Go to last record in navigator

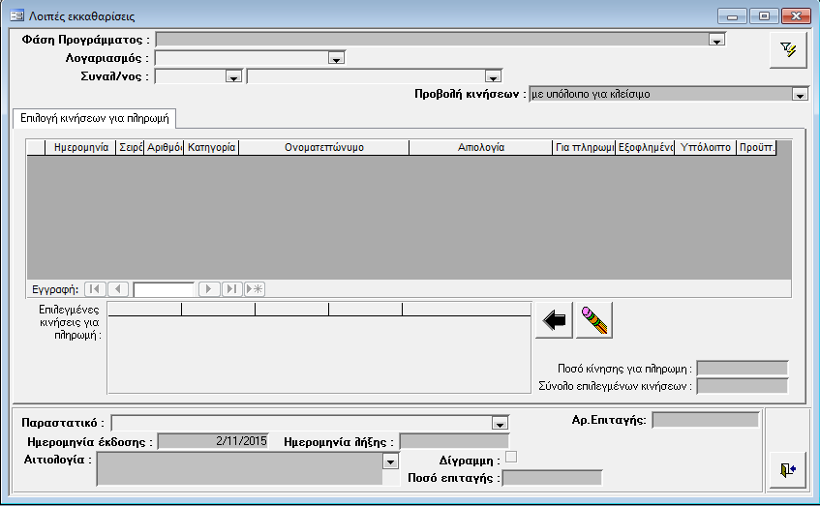(x=232, y=288)
